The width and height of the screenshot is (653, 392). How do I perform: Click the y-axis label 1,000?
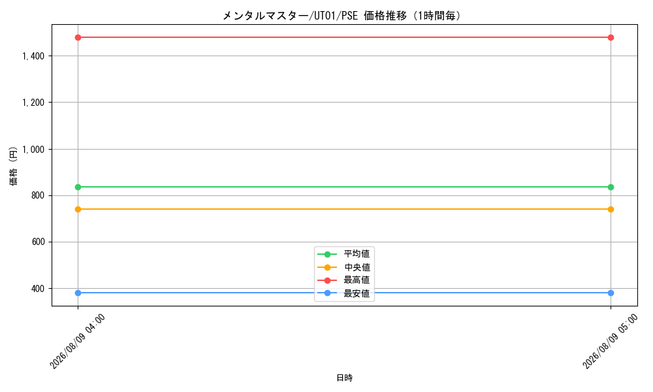pos(33,149)
